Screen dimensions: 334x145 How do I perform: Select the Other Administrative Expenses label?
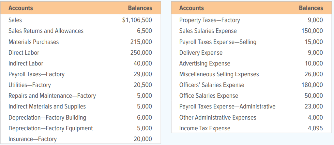coord(218,118)
